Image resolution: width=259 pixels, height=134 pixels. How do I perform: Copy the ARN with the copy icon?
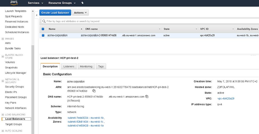point(94,91)
